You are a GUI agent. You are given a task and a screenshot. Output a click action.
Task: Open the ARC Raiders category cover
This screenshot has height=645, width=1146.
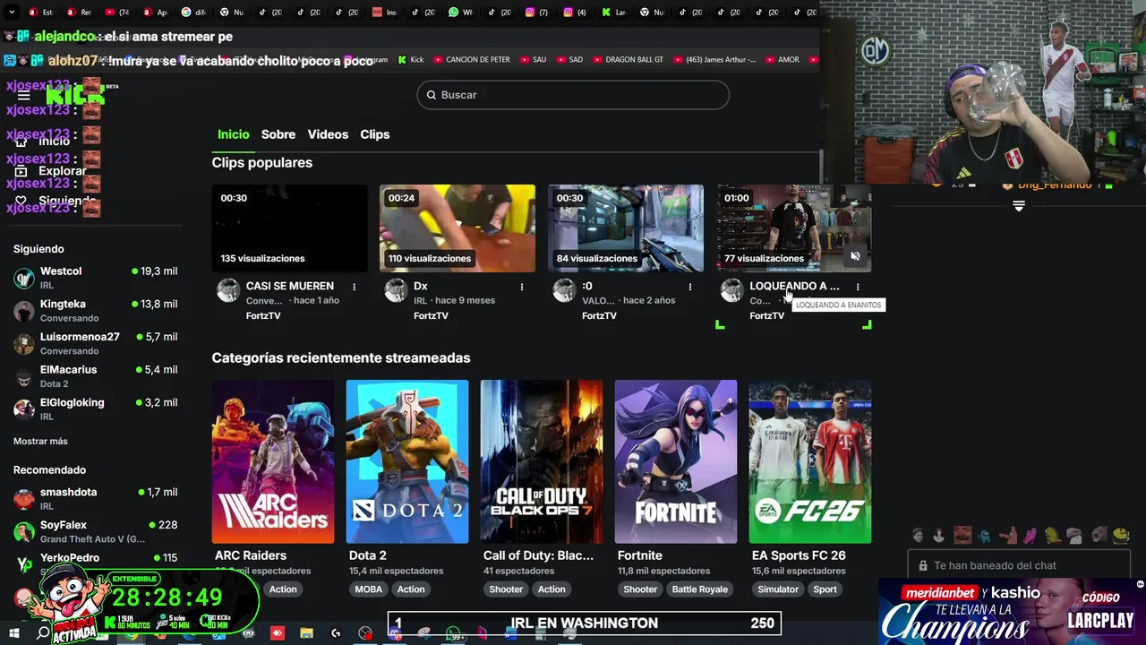[x=273, y=461]
